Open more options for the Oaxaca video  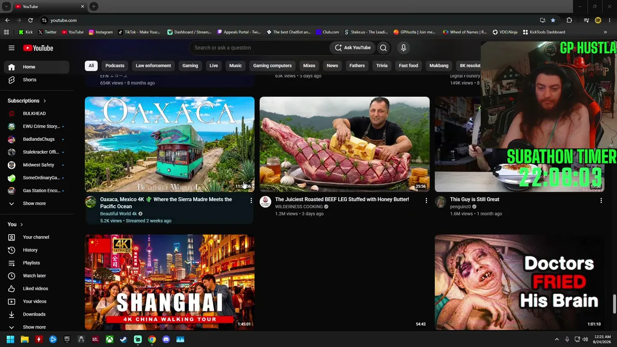251,200
